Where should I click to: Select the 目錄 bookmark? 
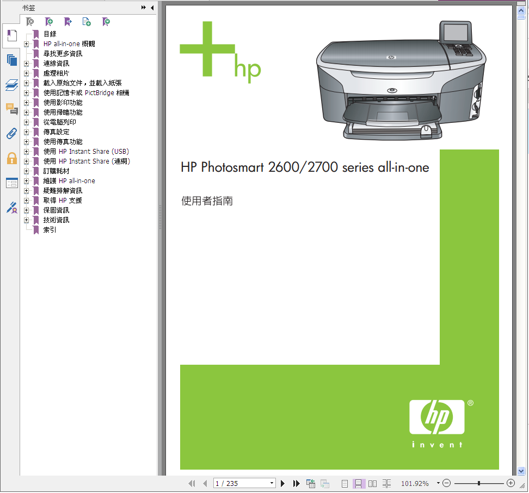pyautogui.click(x=50, y=34)
